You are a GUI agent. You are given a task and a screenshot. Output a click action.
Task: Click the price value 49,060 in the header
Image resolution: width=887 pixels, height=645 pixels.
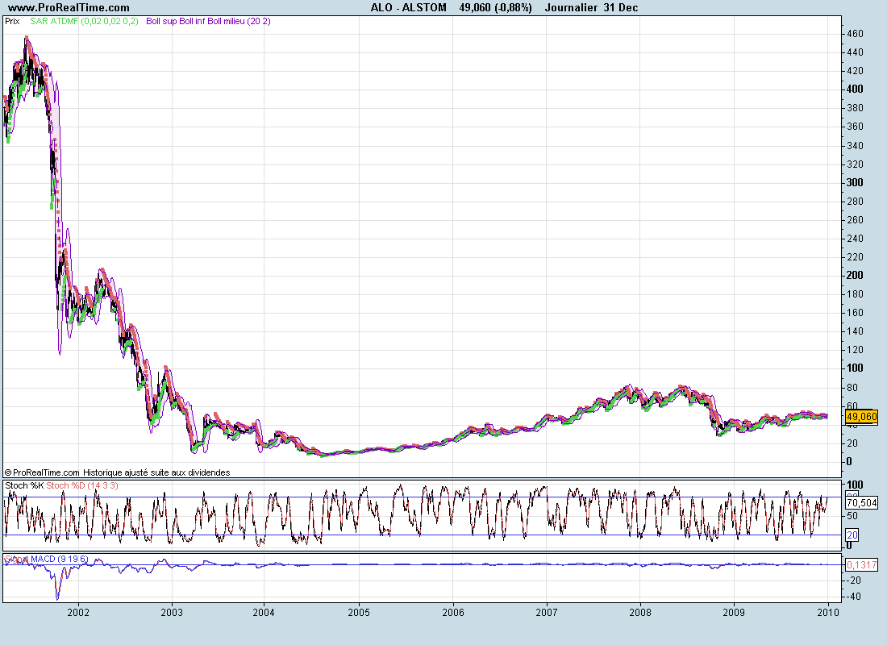tap(475, 7)
